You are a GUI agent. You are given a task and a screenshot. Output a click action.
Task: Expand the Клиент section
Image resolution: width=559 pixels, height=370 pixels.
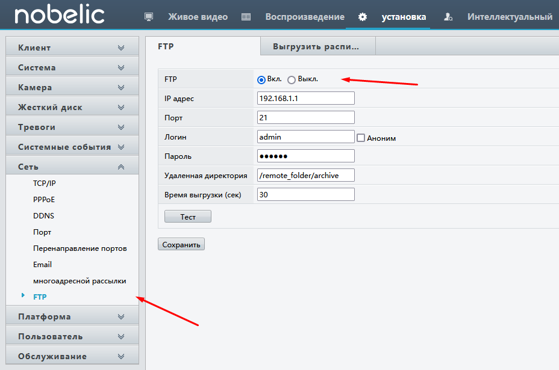[x=72, y=48]
